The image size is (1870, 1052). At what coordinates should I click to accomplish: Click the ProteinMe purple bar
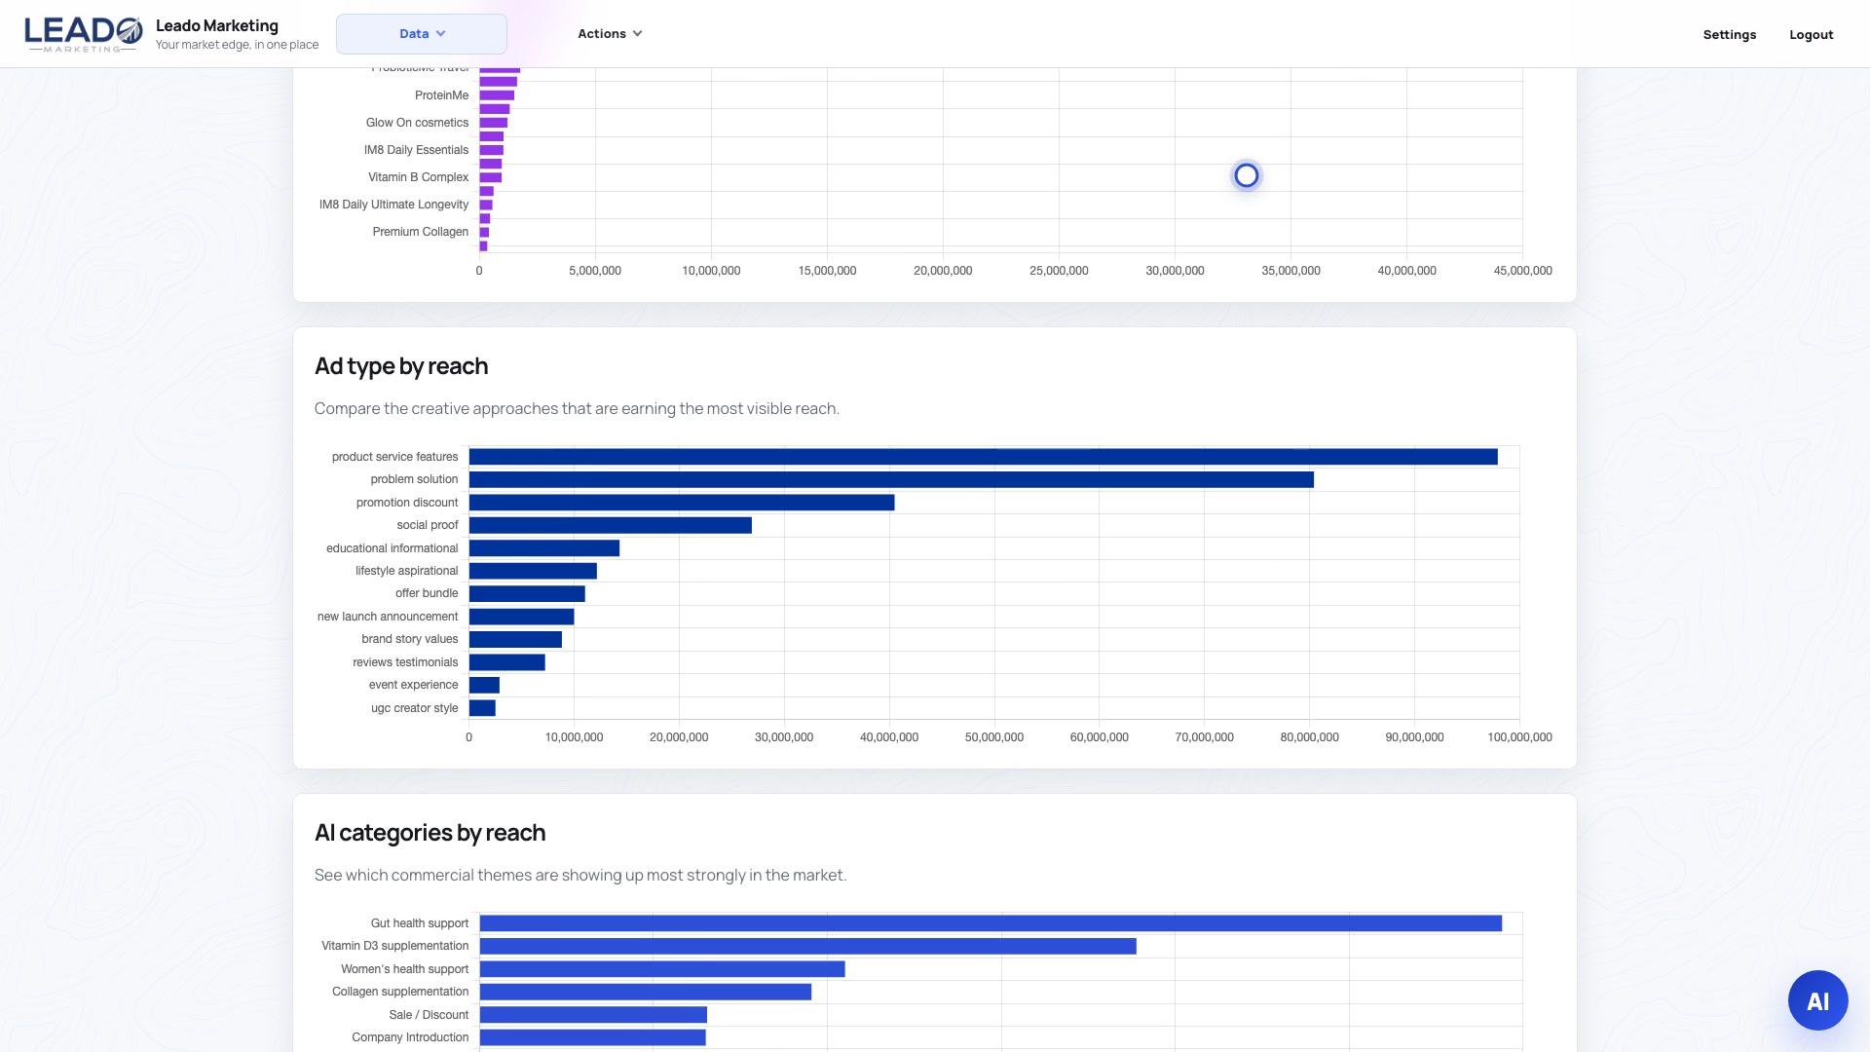point(497,95)
